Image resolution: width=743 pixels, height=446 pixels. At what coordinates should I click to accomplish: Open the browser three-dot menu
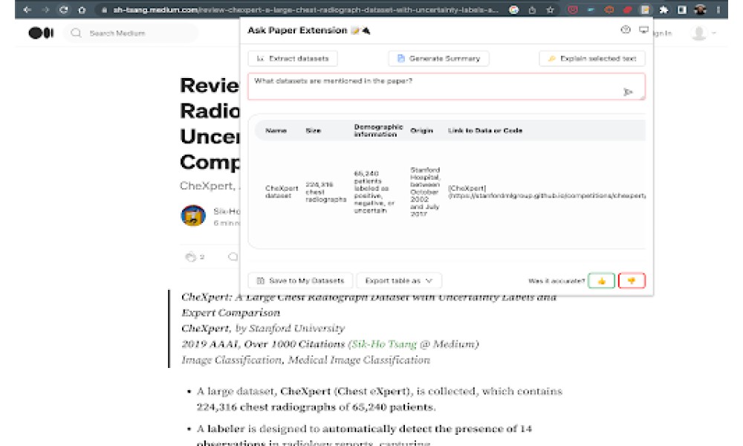click(718, 10)
